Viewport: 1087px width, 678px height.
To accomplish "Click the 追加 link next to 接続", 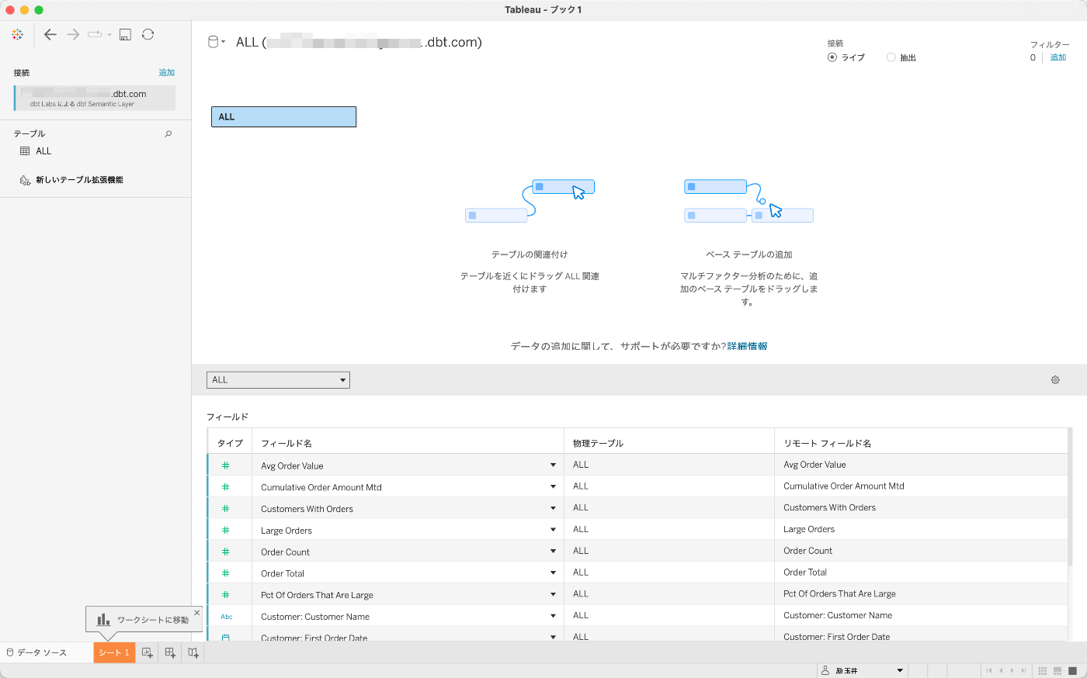I will pos(167,72).
